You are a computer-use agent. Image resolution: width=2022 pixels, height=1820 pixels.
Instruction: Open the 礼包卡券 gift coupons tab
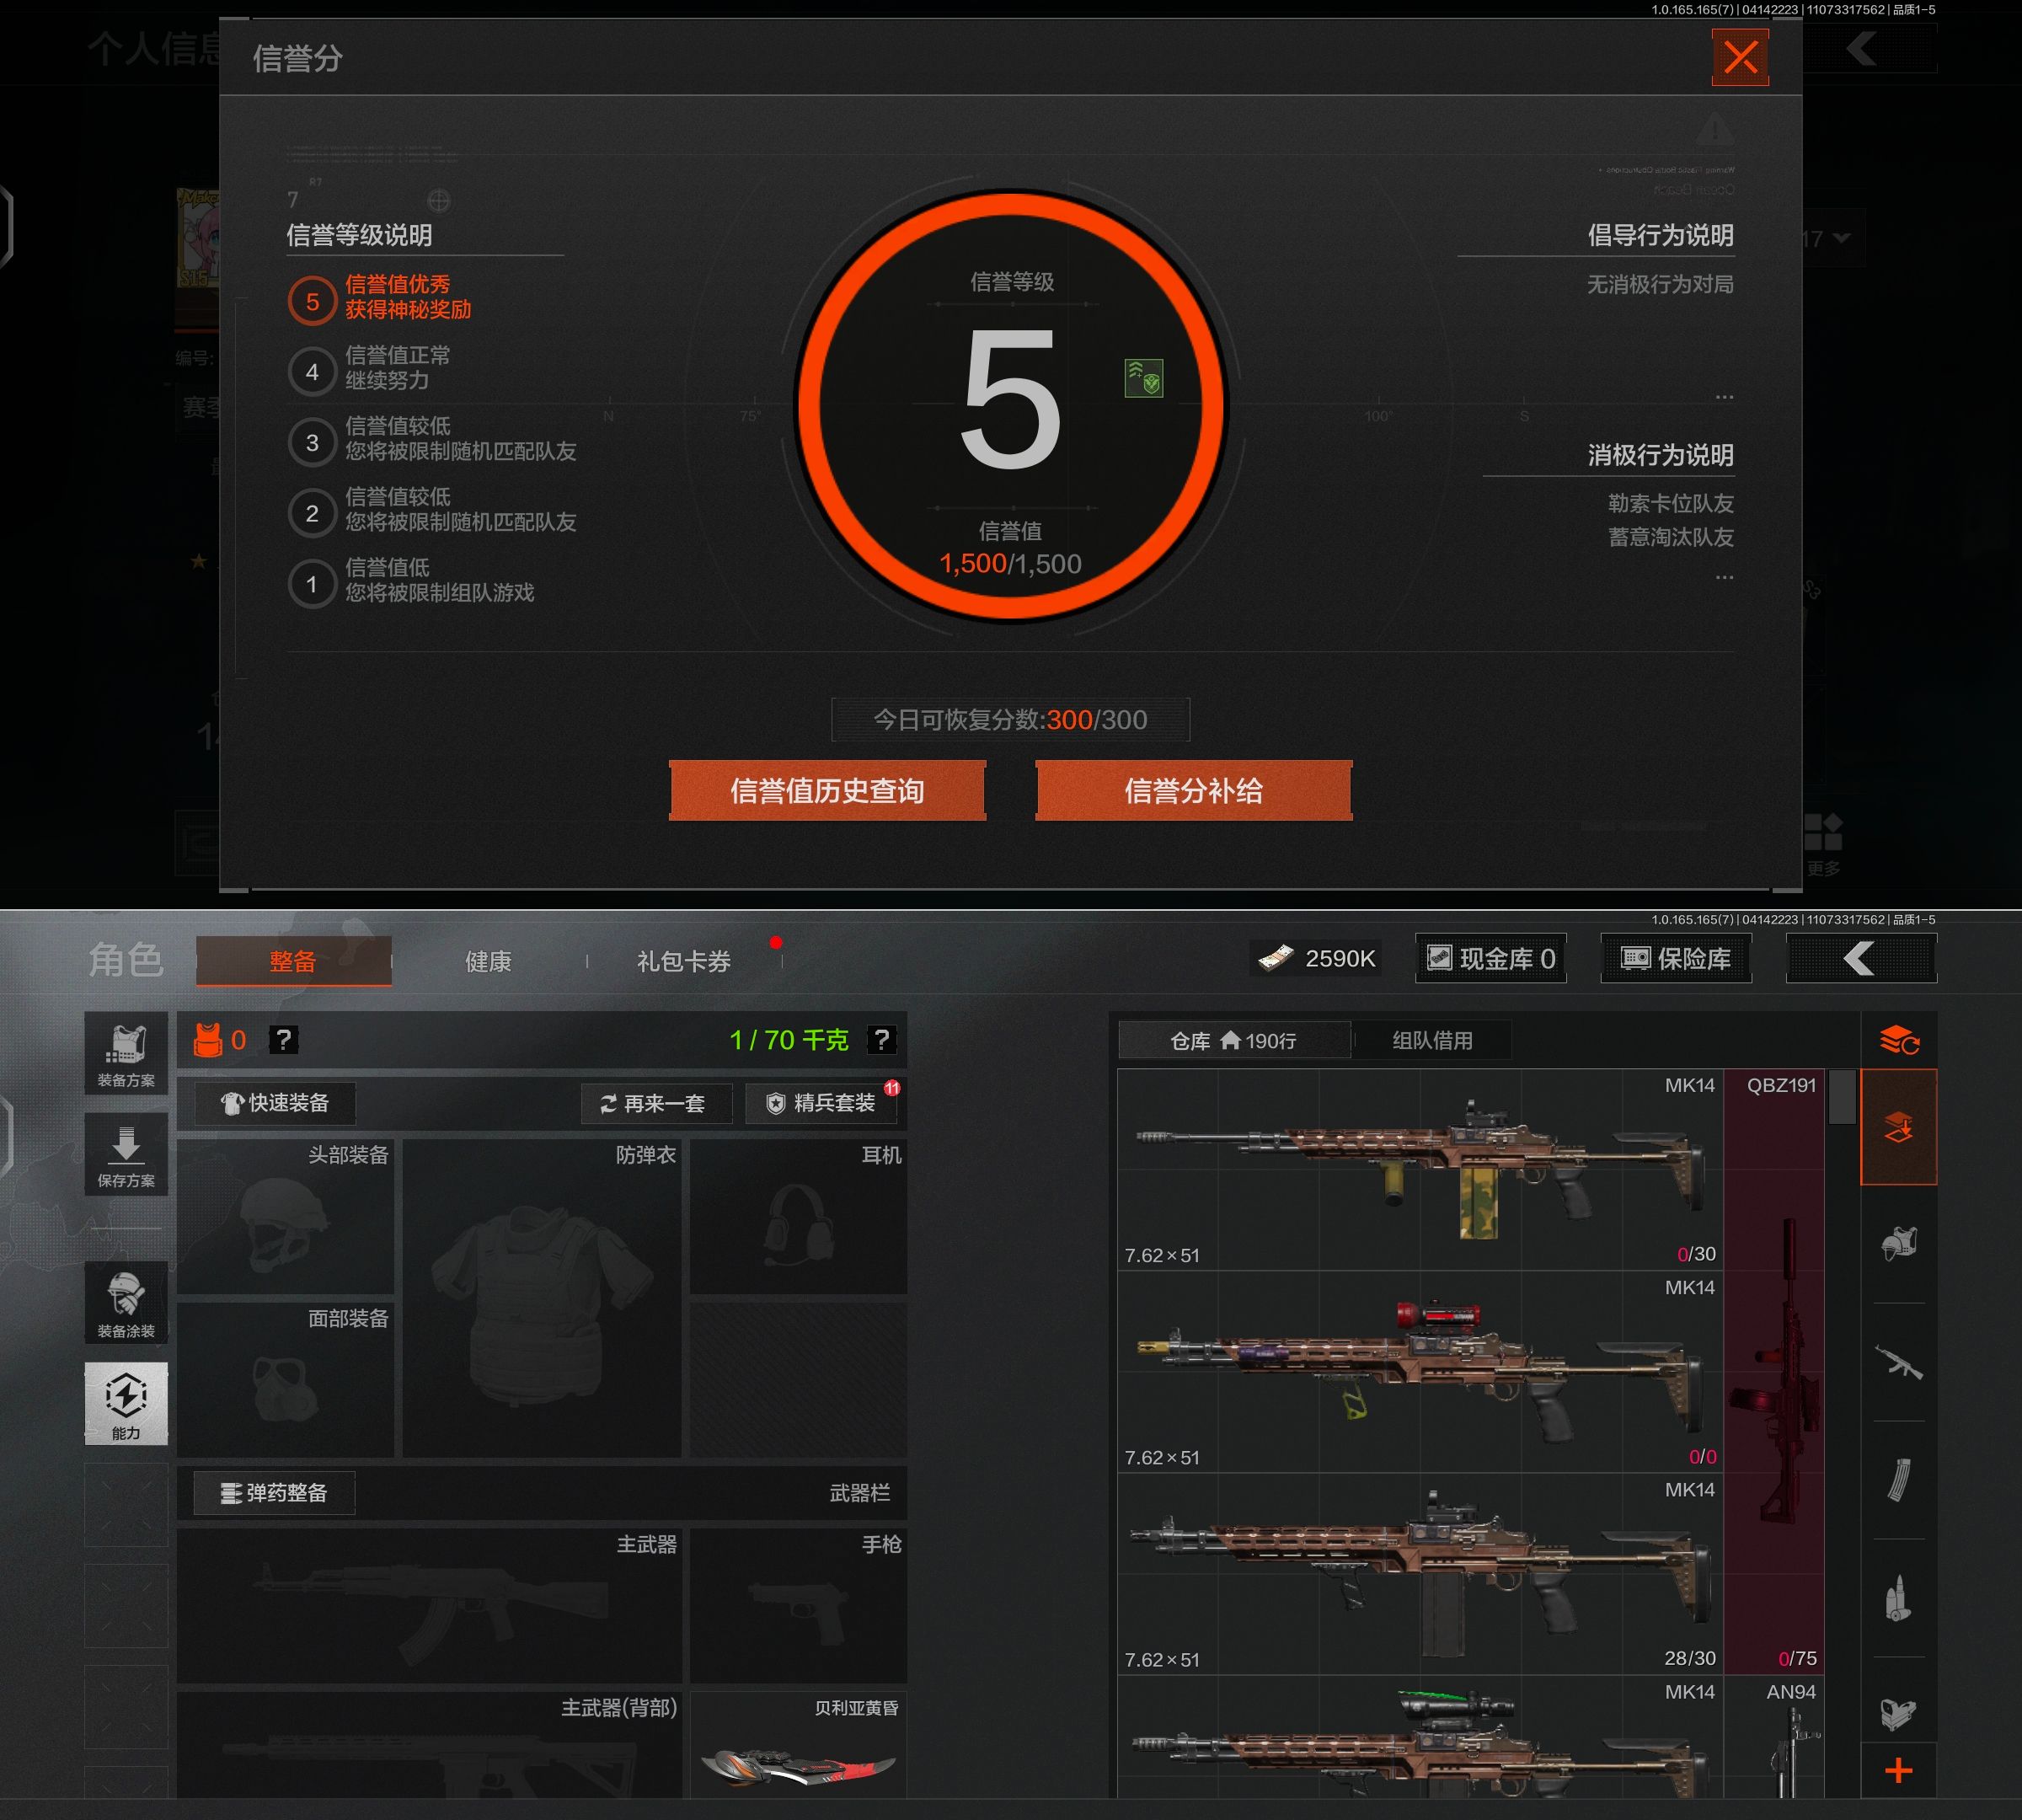tap(684, 961)
